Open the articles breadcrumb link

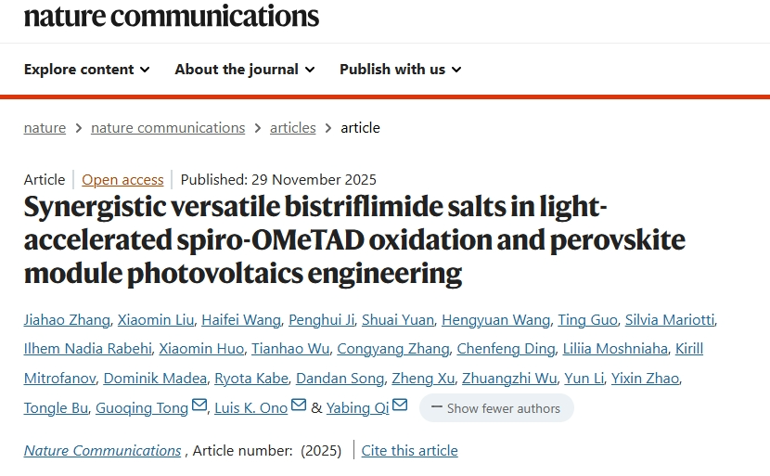pyautogui.click(x=292, y=128)
